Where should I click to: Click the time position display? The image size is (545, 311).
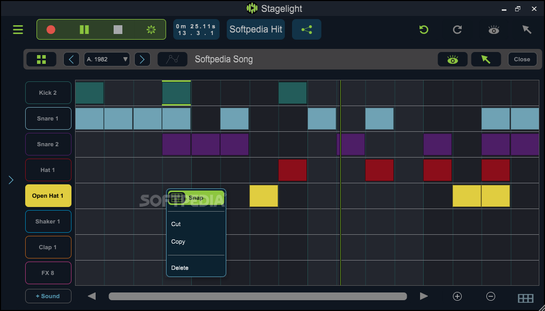click(196, 29)
